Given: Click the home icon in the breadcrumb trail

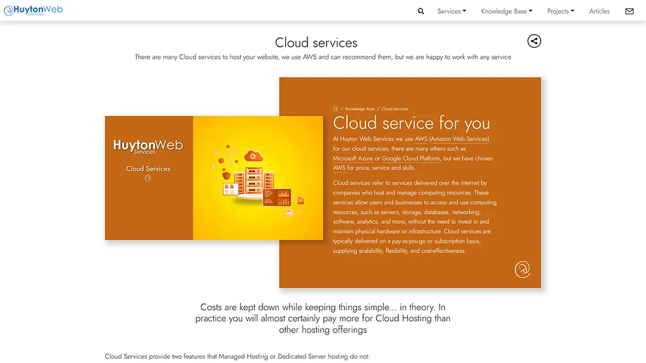Looking at the screenshot, I should [x=335, y=109].
